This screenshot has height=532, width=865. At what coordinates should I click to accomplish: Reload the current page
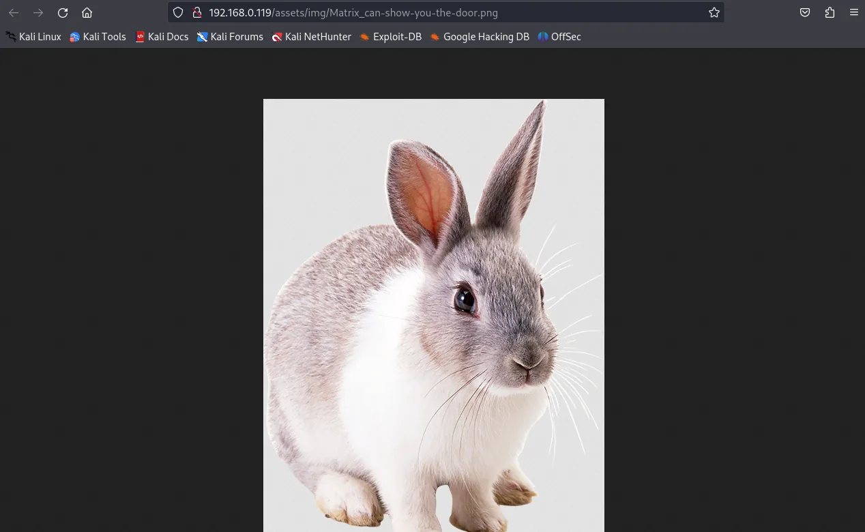click(x=63, y=12)
